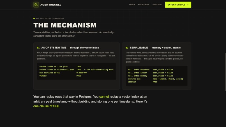This screenshot has height=127, width=226.
Task: Go to the MECHANISM nav item
Action: click(x=144, y=4)
